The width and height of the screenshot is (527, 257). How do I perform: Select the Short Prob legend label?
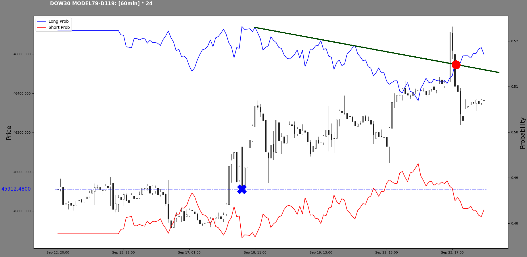point(59,28)
